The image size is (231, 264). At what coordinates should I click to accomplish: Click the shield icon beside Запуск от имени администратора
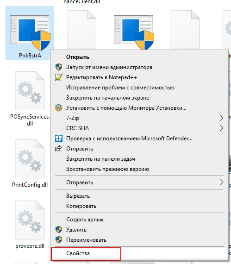pos(59,67)
